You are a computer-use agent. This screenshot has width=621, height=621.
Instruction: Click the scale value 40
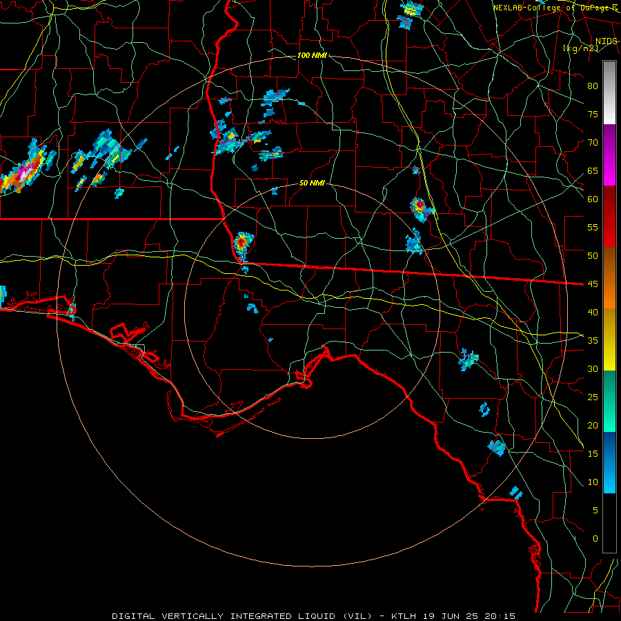coord(593,312)
